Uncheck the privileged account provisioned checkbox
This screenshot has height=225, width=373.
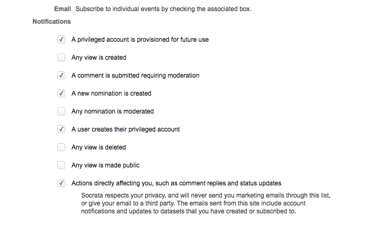(x=61, y=40)
